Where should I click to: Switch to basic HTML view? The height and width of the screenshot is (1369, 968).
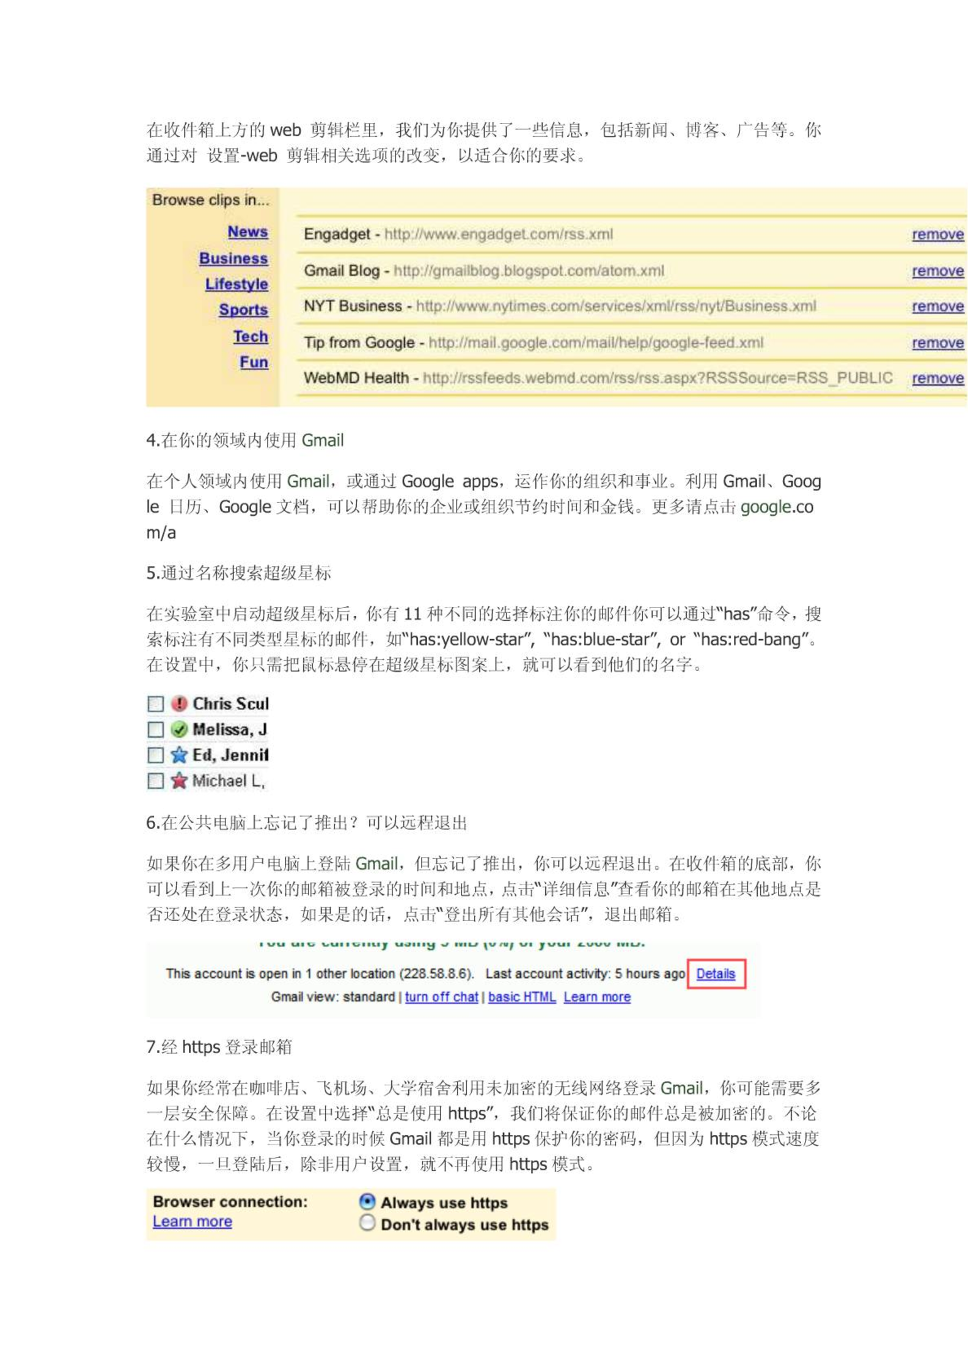pos(522,997)
